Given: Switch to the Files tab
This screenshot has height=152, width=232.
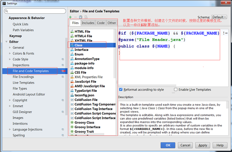Looking at the screenshot, I should (75, 23).
